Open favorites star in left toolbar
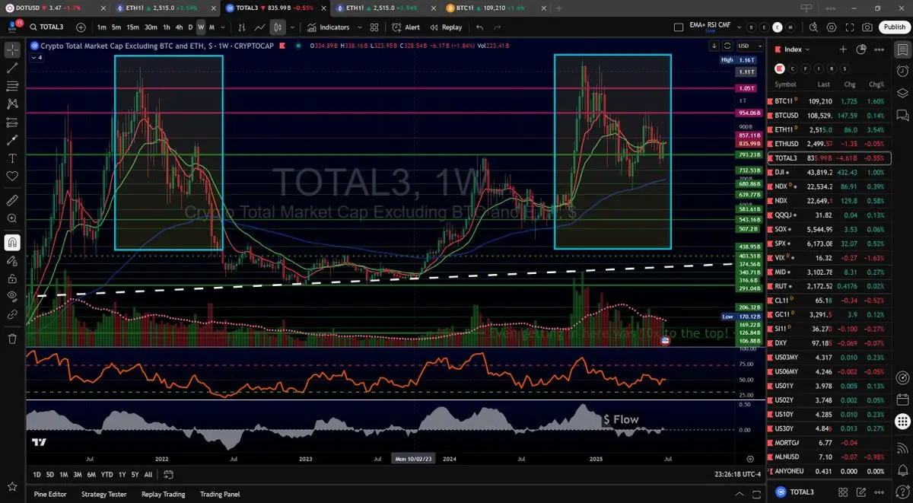Screen dimensions: 913x503 (12, 486)
